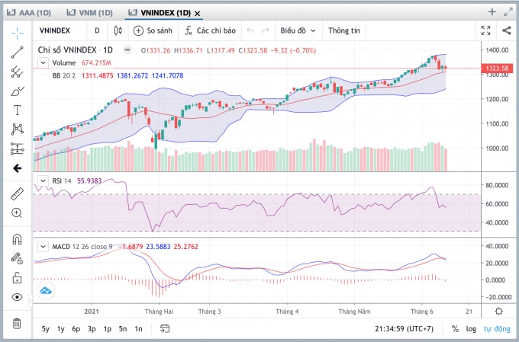
Task: Click the MACD 12 26 close 9 label
Action: coord(82,247)
